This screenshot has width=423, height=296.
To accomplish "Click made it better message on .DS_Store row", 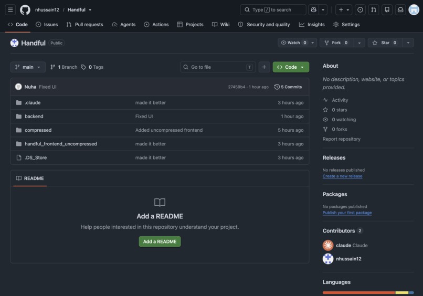I will click(x=151, y=157).
